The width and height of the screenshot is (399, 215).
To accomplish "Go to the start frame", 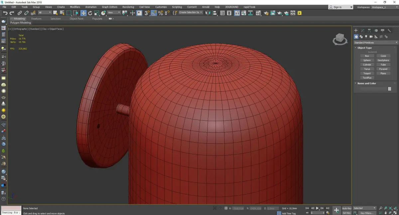I will [x=307, y=208].
